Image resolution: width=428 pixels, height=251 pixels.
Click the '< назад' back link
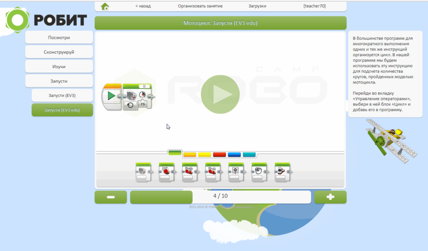click(x=143, y=6)
